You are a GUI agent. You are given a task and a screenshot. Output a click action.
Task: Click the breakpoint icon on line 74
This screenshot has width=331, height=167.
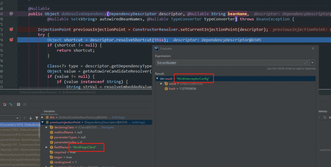click(x=11, y=40)
